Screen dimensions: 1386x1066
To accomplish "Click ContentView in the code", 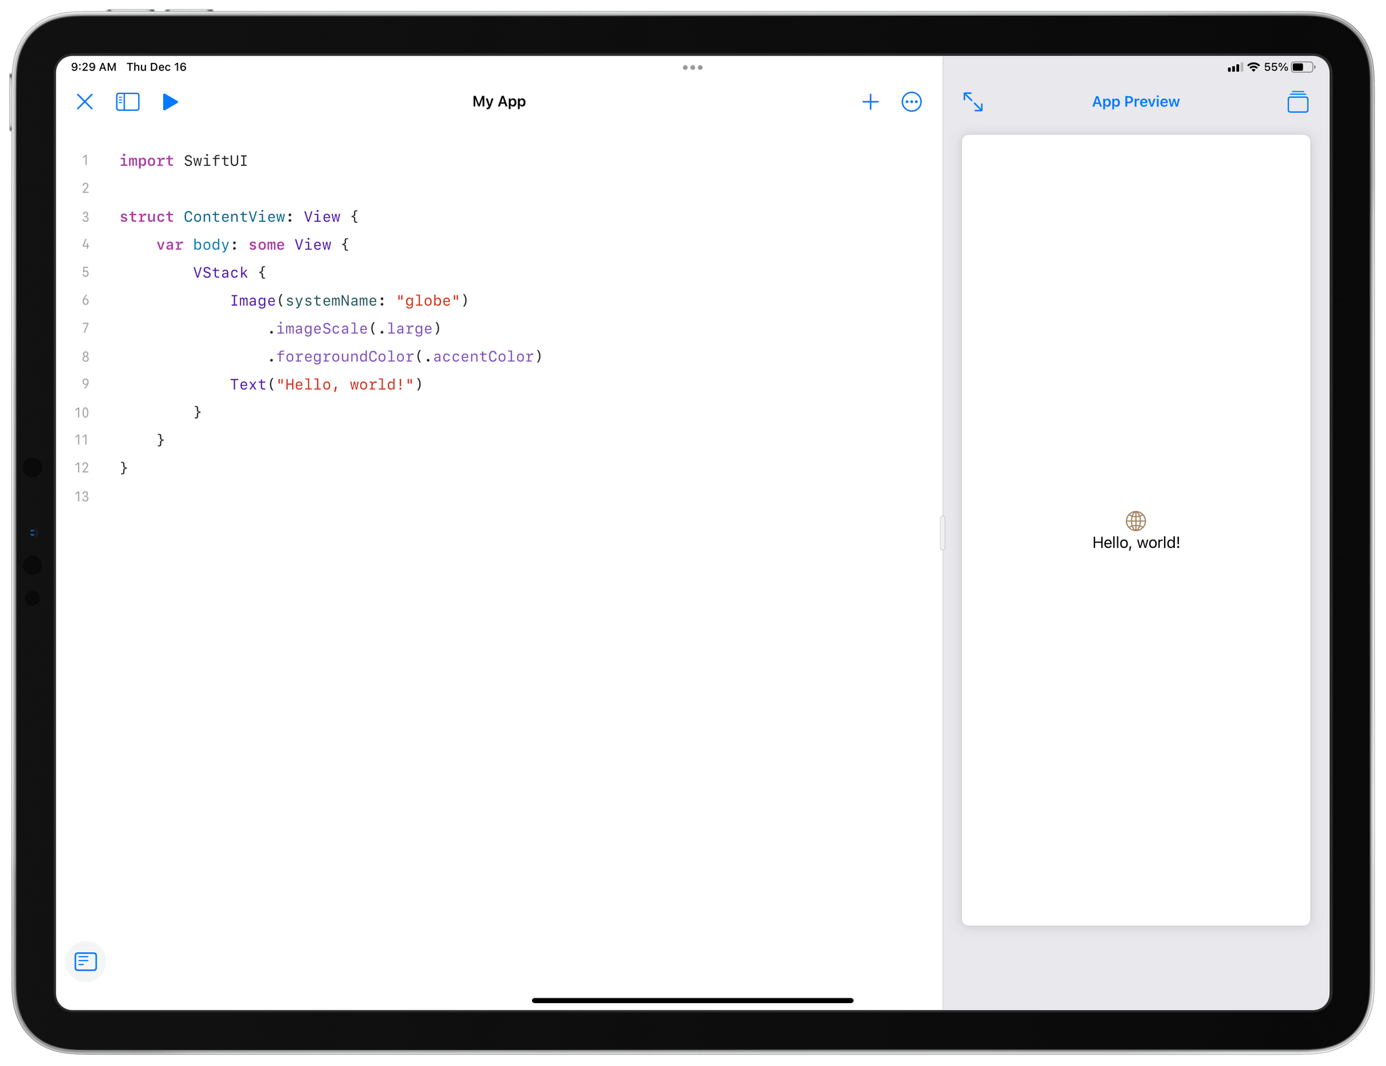I will point(234,217).
